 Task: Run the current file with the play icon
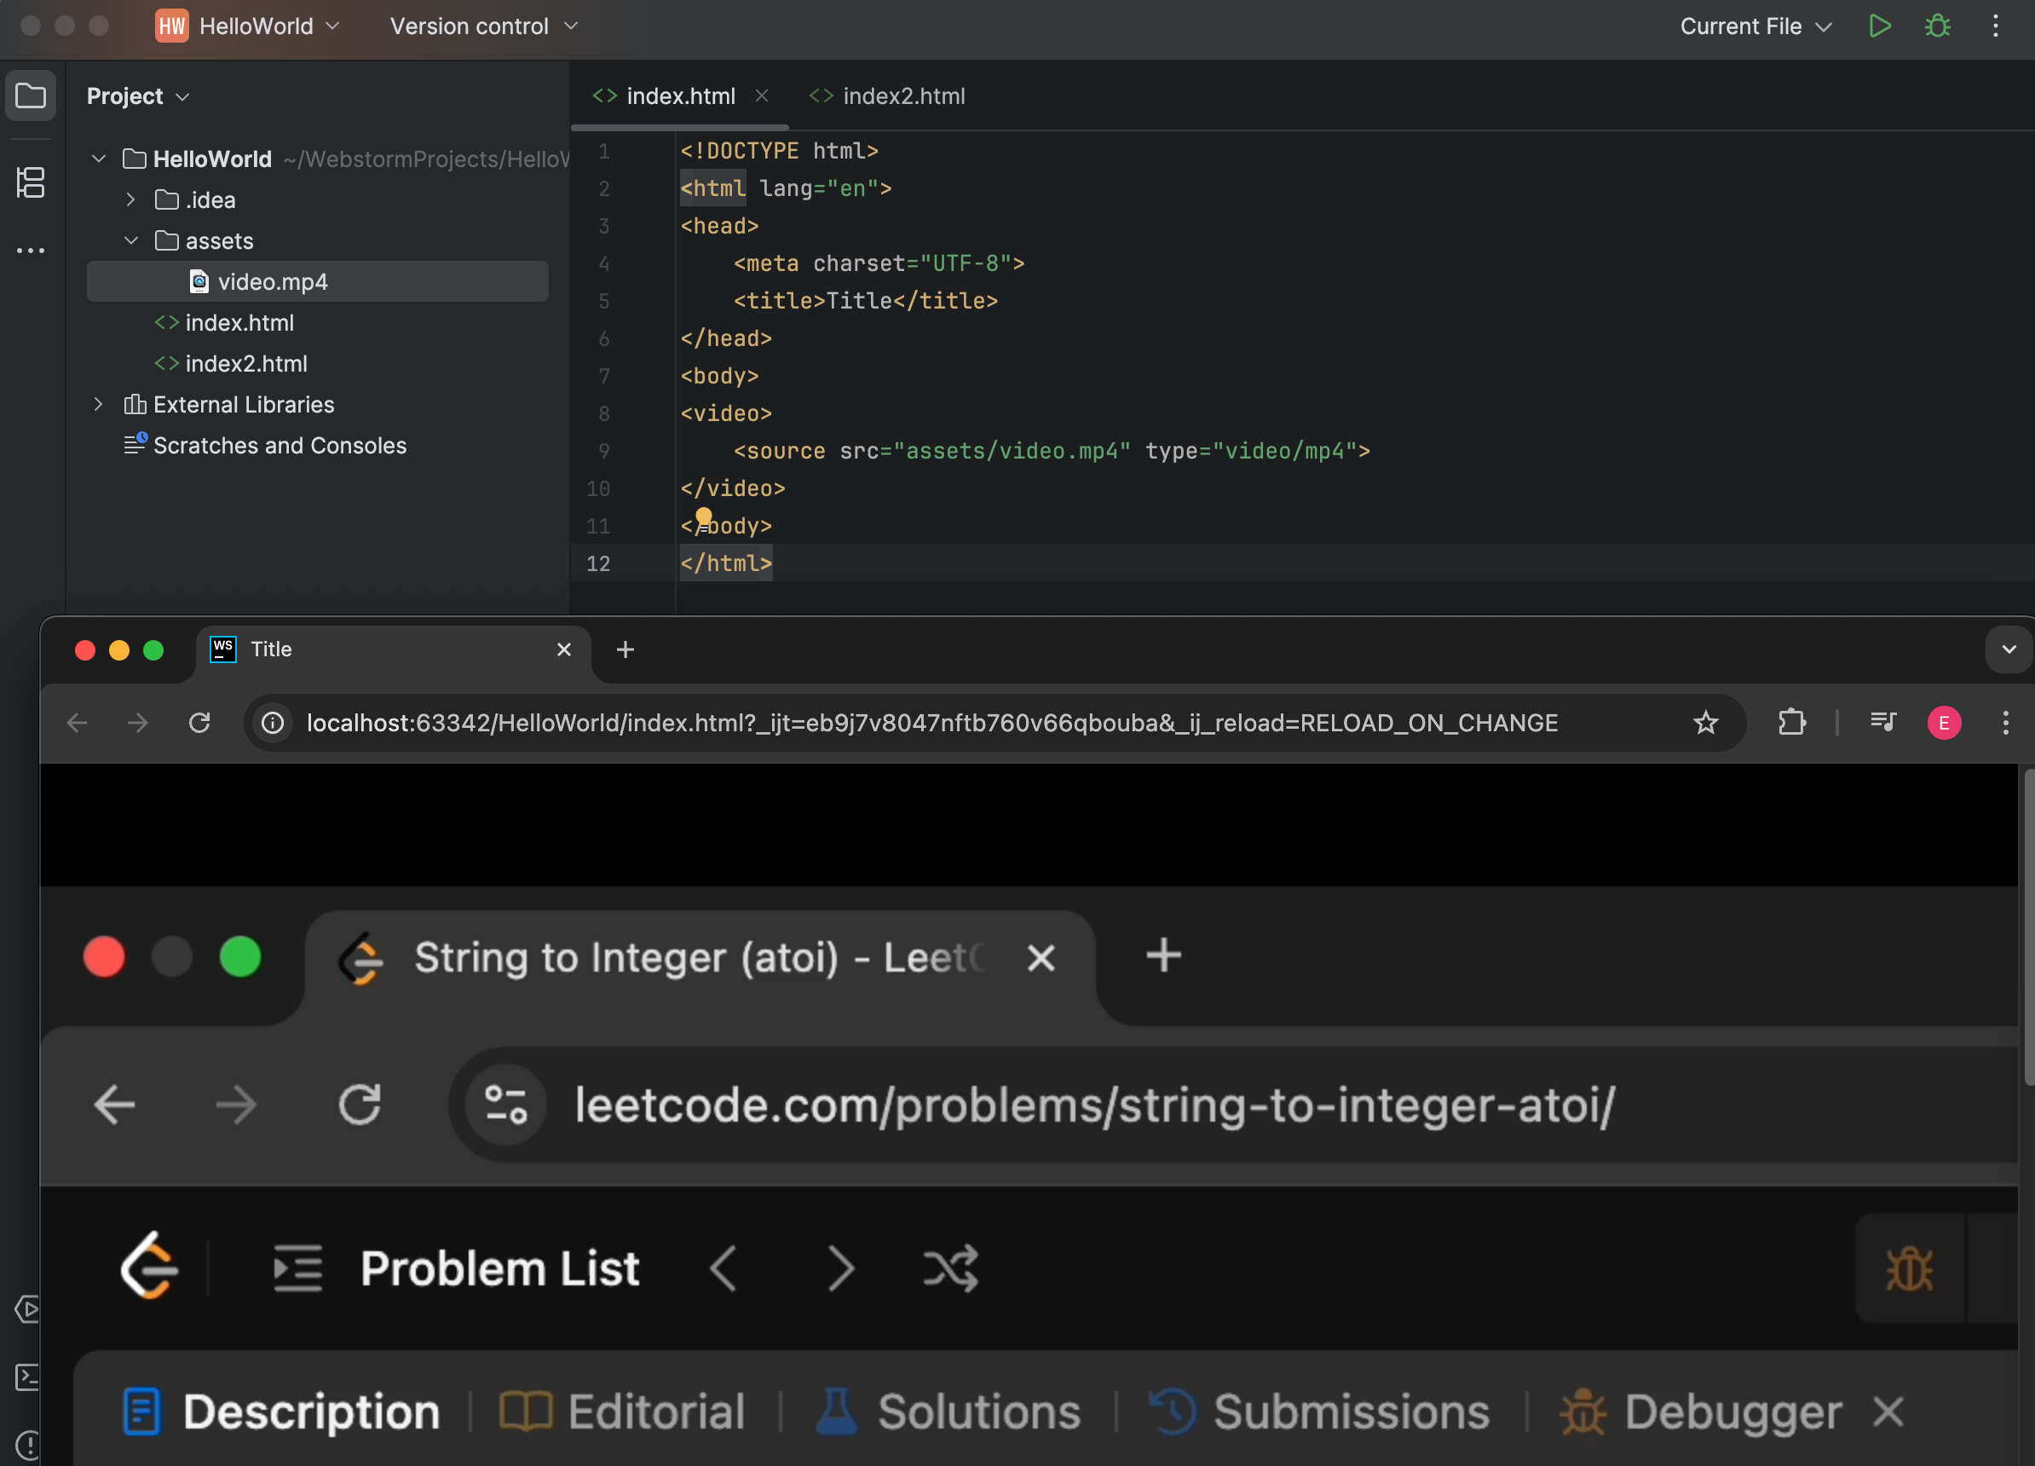(1880, 26)
